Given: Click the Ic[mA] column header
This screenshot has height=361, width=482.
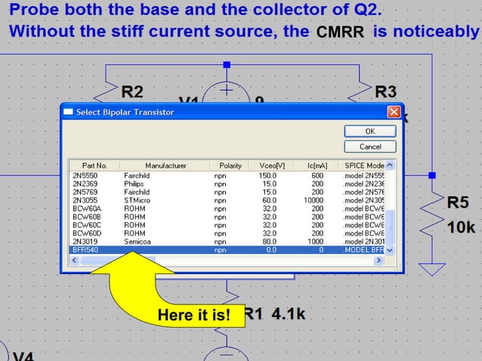Looking at the screenshot, I should [x=317, y=165].
